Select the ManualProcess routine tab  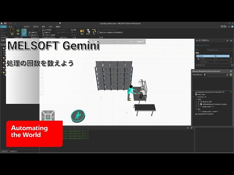(197, 75)
